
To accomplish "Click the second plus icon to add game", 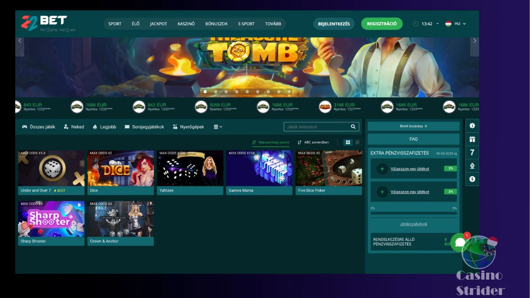I will (x=382, y=192).
